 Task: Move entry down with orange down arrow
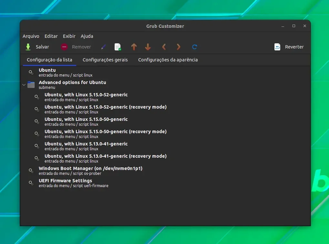tap(148, 47)
